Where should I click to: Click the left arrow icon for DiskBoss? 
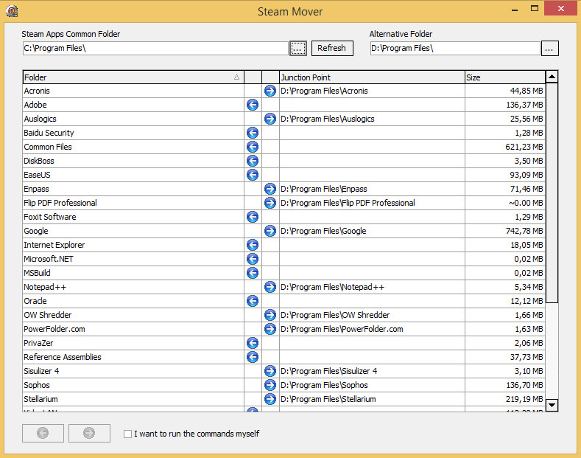coord(253,161)
